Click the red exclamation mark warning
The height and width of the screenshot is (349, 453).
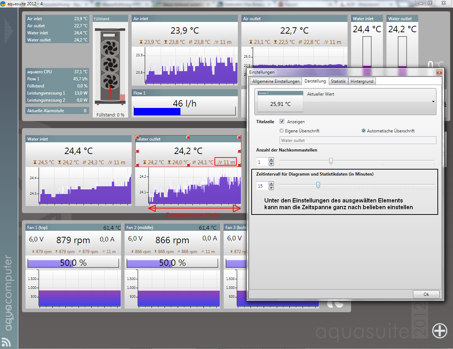[110, 91]
